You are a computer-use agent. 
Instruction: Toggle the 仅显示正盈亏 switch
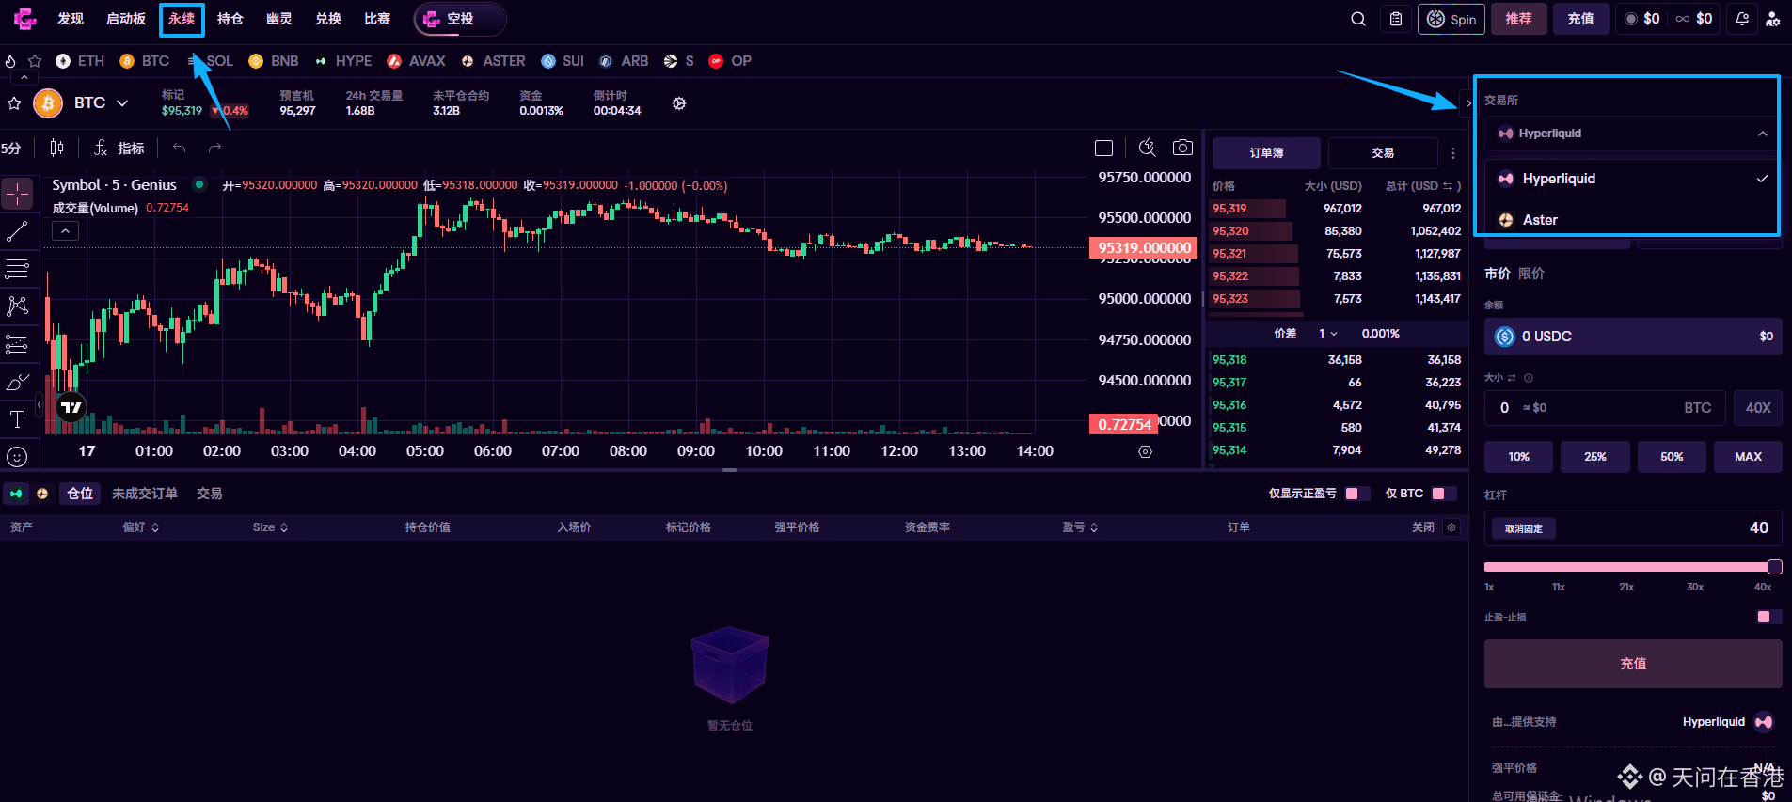pos(1357,494)
